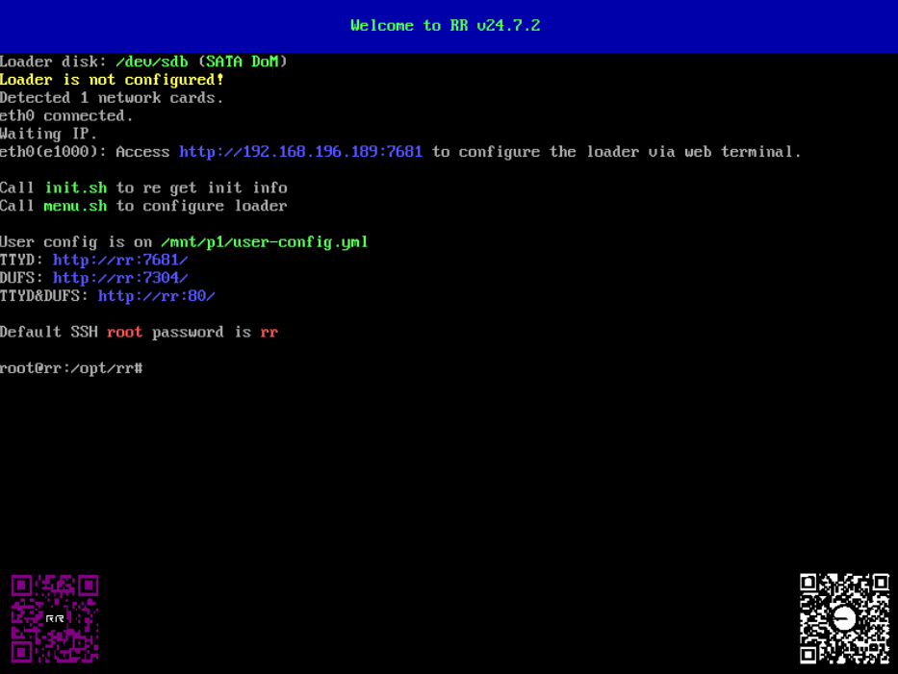Click the "Waiting IP." status line
Screen dimensions: 898x674
48,134
